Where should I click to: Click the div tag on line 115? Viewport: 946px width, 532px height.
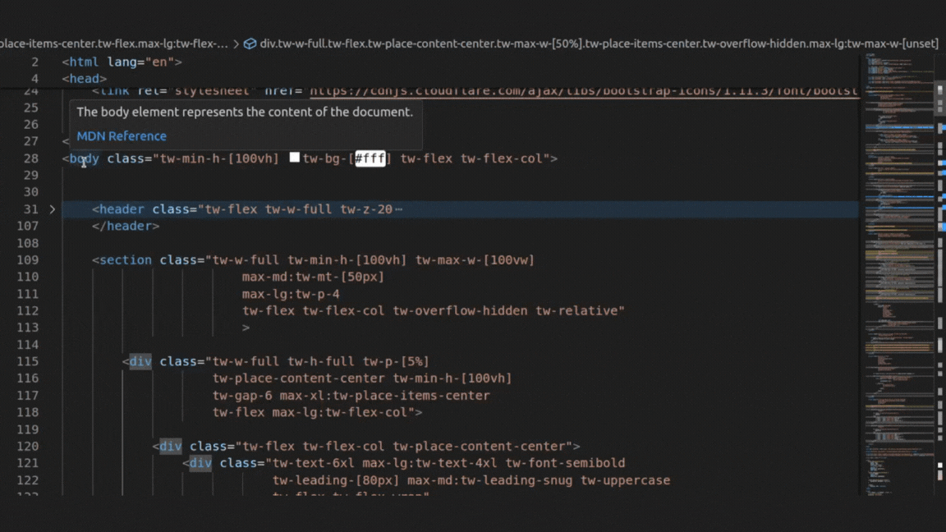point(140,361)
